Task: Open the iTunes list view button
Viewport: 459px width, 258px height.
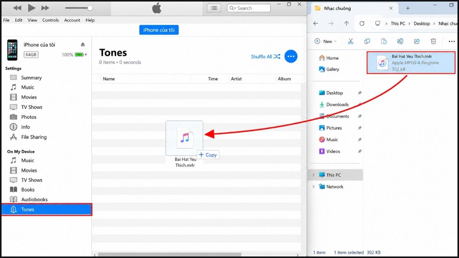Action: [x=214, y=8]
